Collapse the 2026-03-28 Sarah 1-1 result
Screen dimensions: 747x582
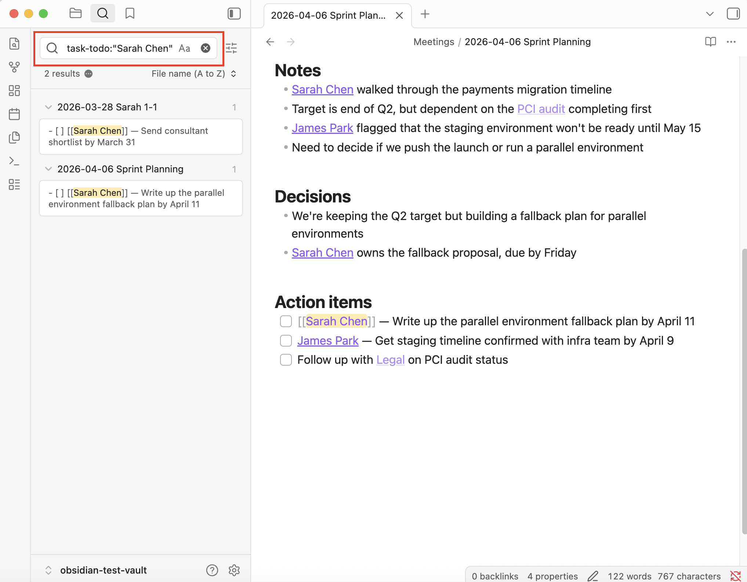pos(48,107)
